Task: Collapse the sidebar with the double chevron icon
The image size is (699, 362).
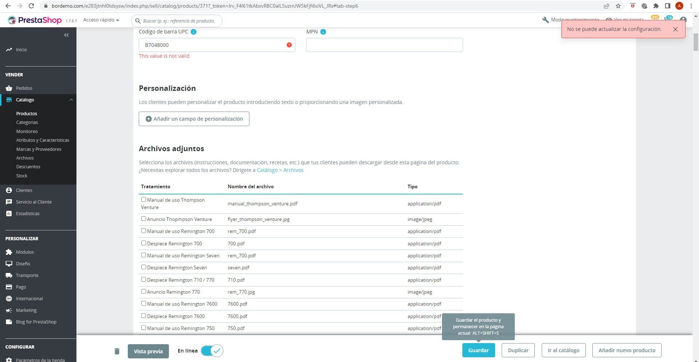Action: pyautogui.click(x=66, y=35)
